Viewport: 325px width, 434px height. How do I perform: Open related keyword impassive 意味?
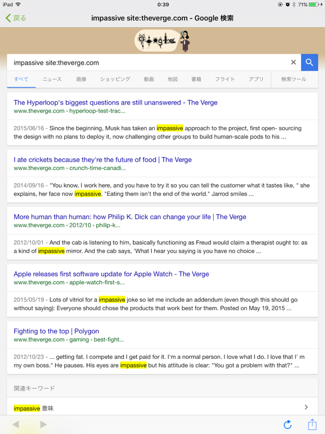[162, 407]
